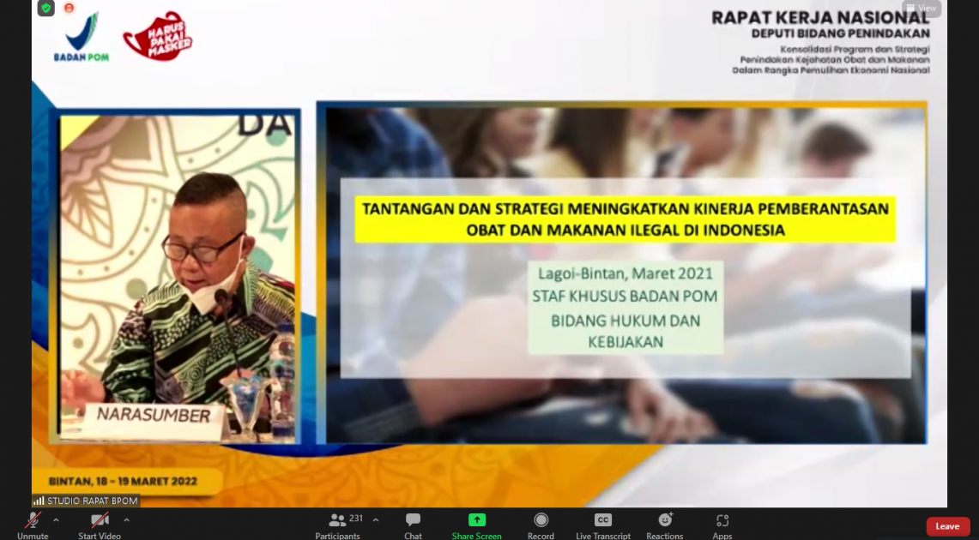Open video options arrow beside Start Video

[126, 520]
